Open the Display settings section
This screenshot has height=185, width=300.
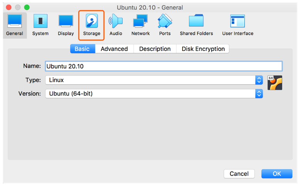(x=66, y=25)
